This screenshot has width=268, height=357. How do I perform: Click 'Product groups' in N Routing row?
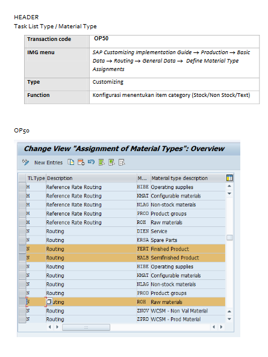tap(188, 293)
